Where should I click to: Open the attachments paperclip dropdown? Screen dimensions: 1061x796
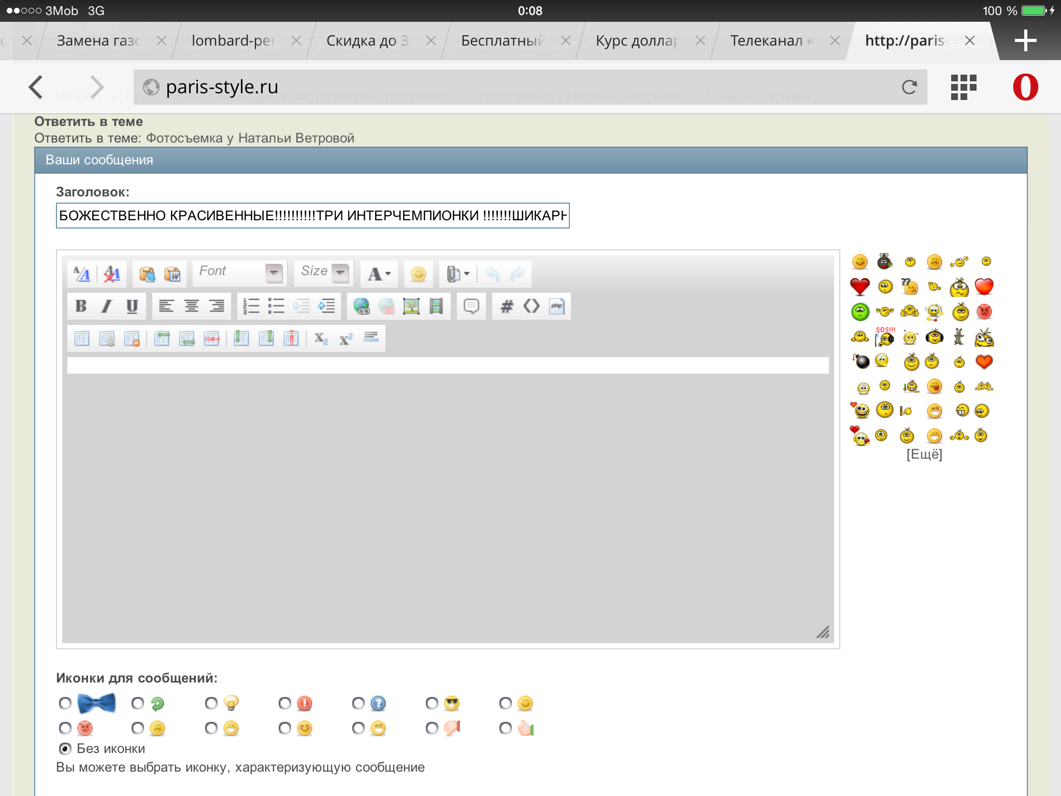[x=458, y=274]
